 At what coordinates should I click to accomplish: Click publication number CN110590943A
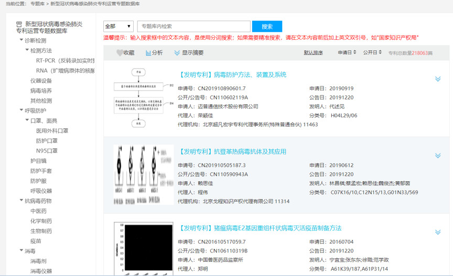coord(229,174)
